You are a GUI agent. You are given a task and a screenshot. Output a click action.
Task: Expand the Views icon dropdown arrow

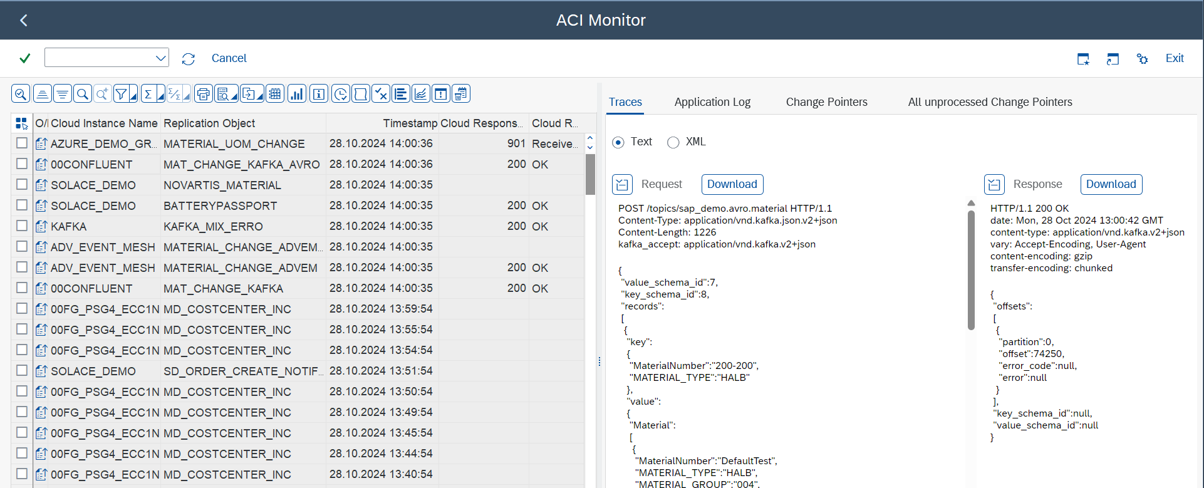click(x=234, y=95)
